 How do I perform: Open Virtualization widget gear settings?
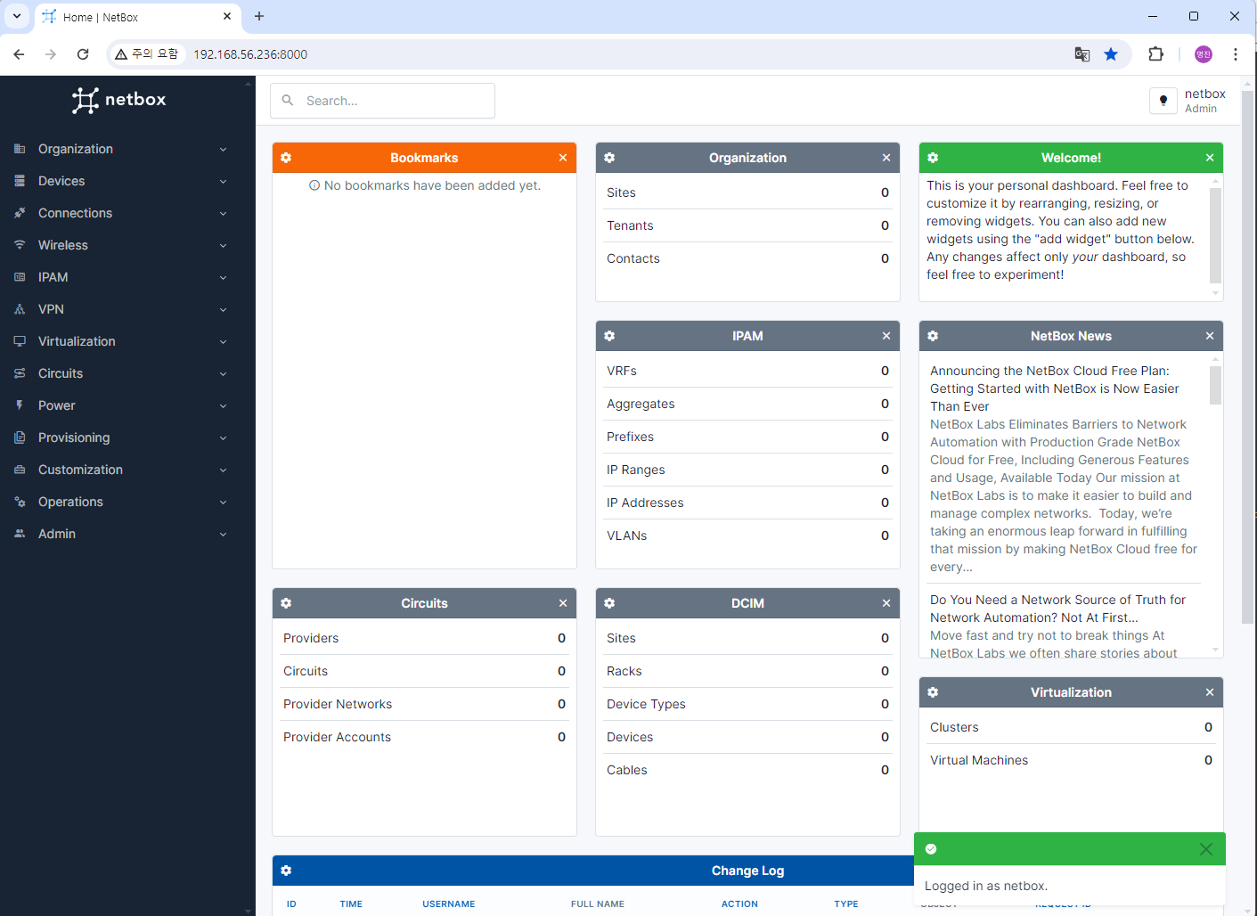[933, 692]
